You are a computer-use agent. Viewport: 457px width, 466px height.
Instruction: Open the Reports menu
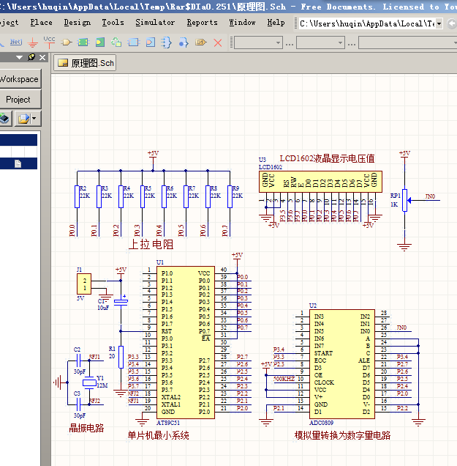[x=202, y=23]
